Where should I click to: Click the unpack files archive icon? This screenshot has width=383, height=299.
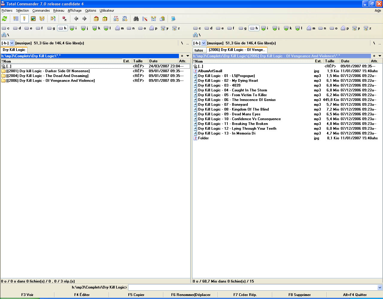coord(105,19)
